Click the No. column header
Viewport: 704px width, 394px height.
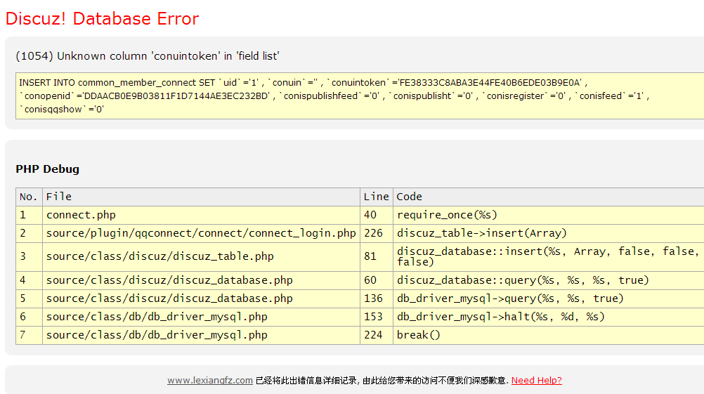(x=30, y=197)
